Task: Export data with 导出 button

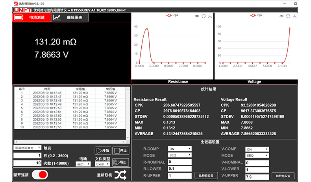Action: tap(120, 162)
